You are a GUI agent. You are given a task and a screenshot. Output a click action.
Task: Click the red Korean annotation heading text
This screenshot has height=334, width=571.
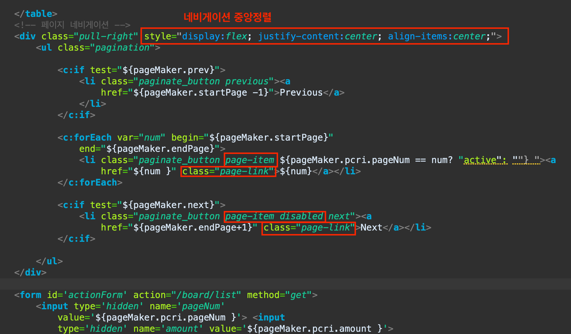tap(227, 17)
